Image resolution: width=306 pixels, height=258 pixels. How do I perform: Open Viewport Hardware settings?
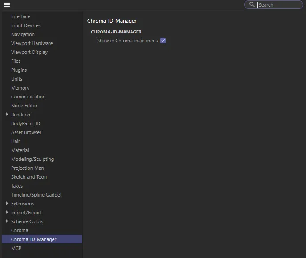(x=32, y=43)
